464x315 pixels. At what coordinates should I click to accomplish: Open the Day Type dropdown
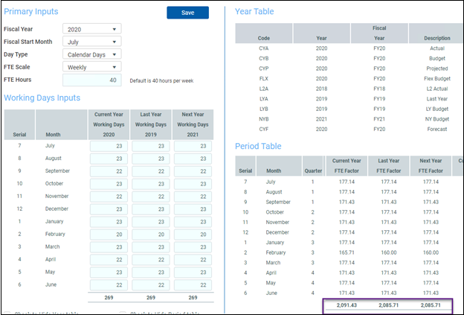[x=91, y=54]
